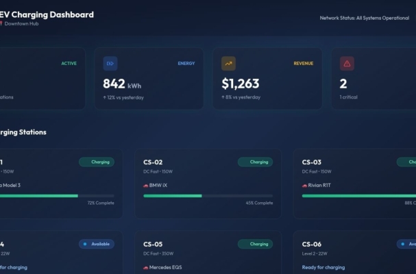Click the ACTIVE card label

[x=69, y=64]
